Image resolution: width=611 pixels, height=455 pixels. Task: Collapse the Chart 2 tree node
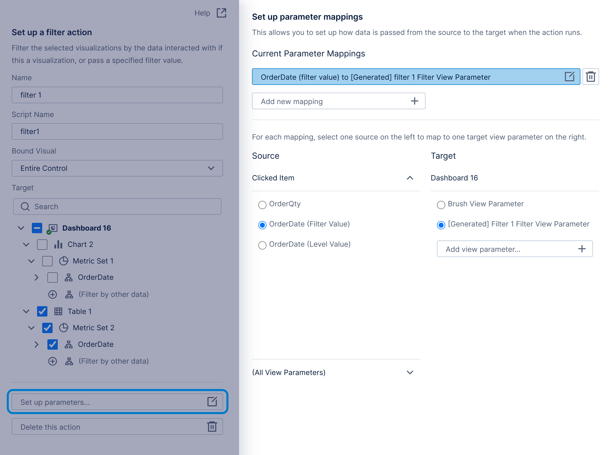pyautogui.click(x=26, y=244)
